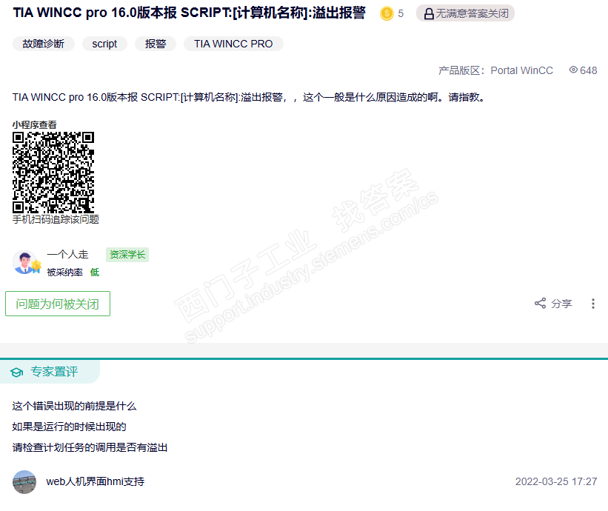Click the line 如果是运行的时候出现的
The image size is (608, 511).
pyautogui.click(x=70, y=427)
